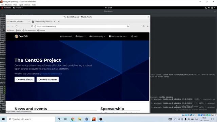The image size is (217, 122).
Task: Open VirtualBox File menu
Action: [x=2, y=5]
